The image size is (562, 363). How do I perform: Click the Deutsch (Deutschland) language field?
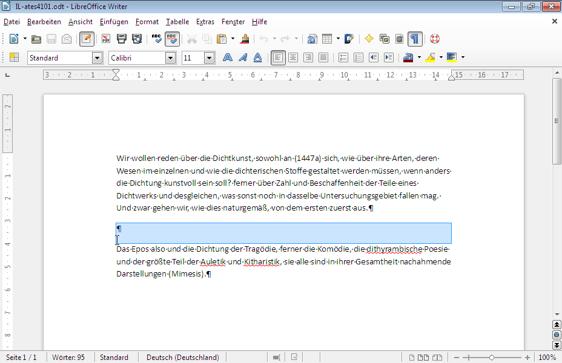pos(183,358)
